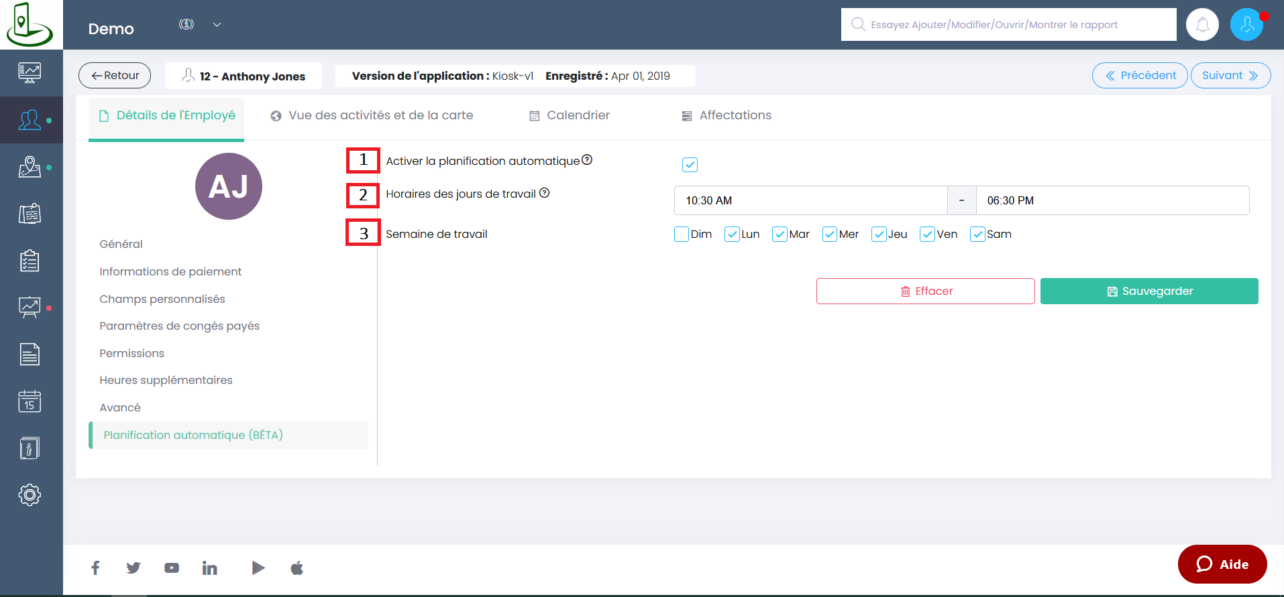Open the map location icon in sidebar
Image resolution: width=1284 pixels, height=597 pixels.
[30, 167]
